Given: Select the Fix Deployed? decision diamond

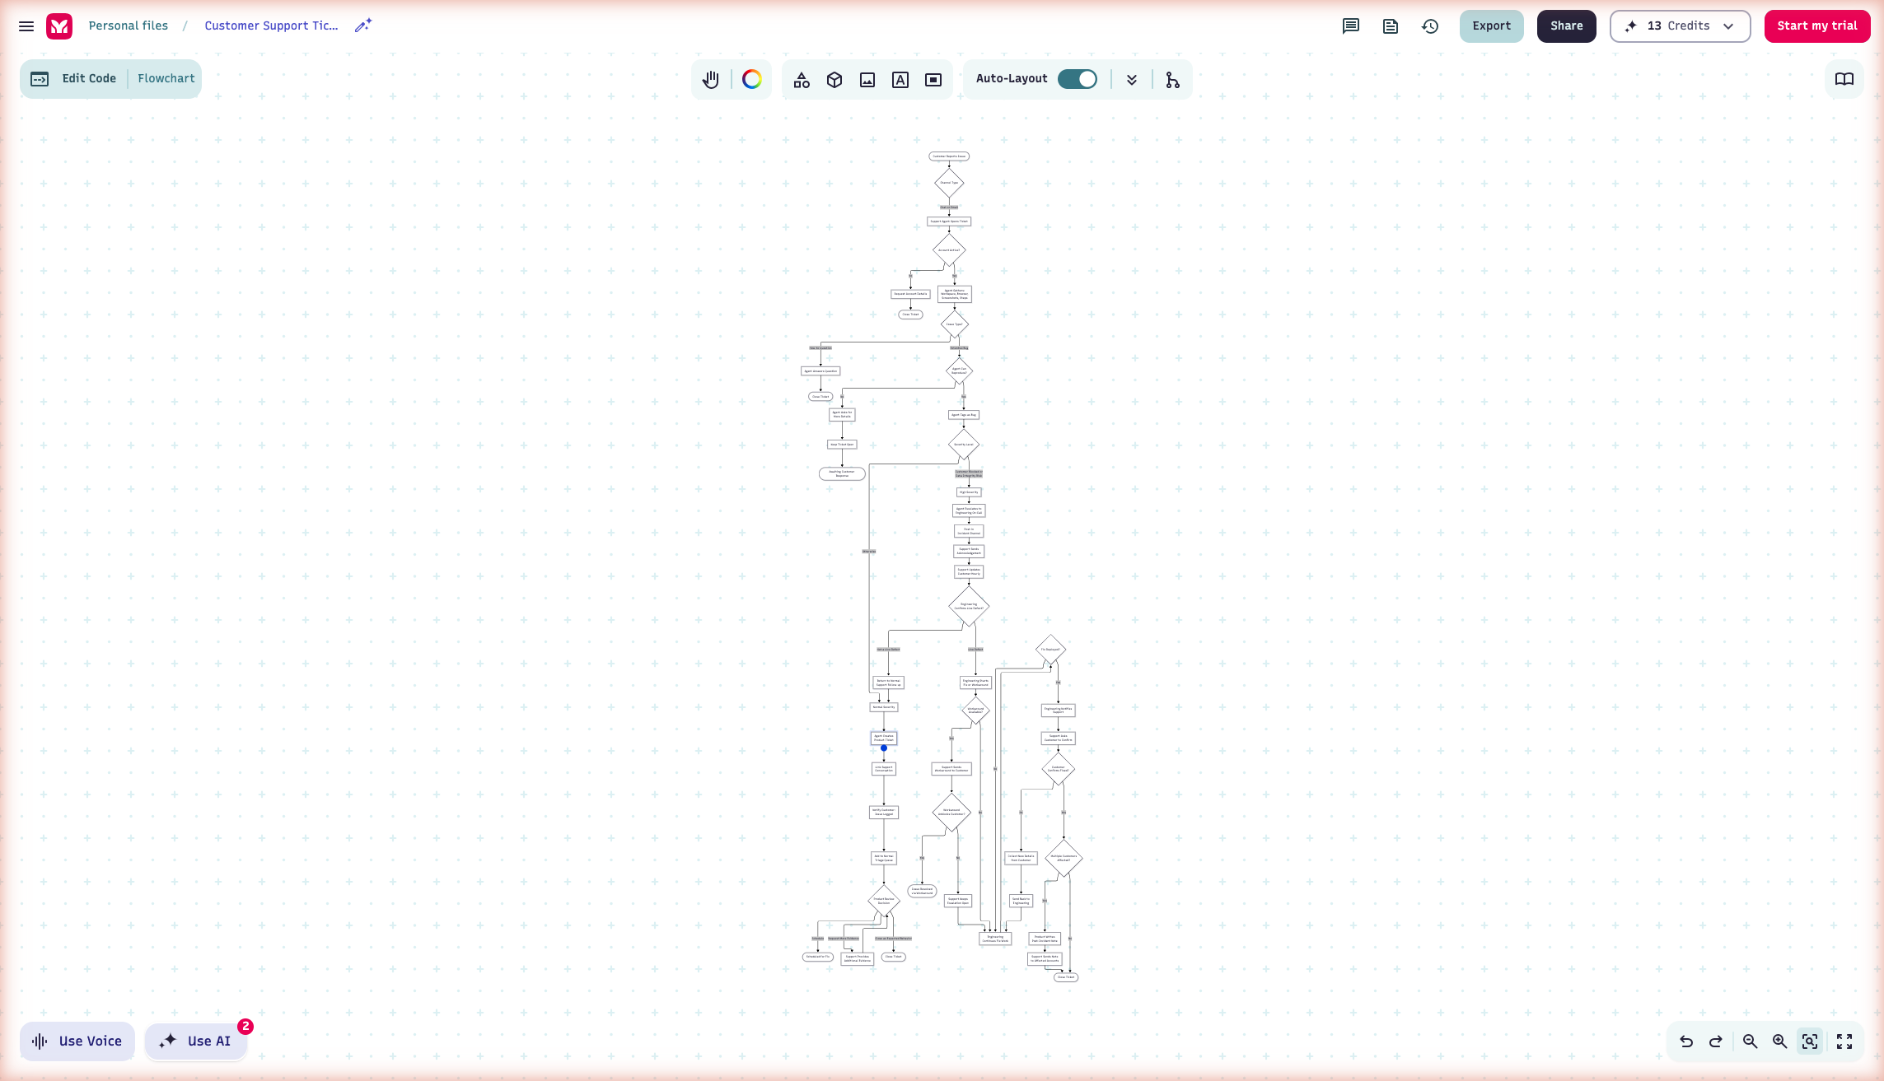Looking at the screenshot, I should pos(1050,650).
